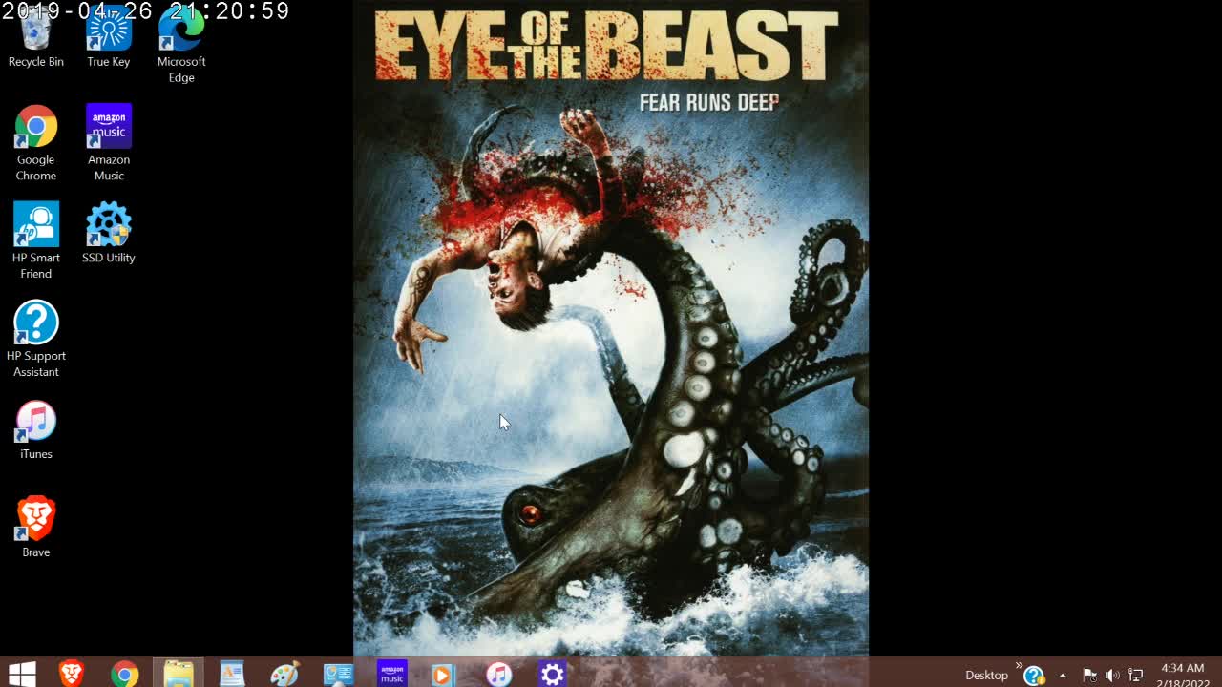Launch Amazon Music from the desktop
1222x687 pixels.
click(109, 143)
